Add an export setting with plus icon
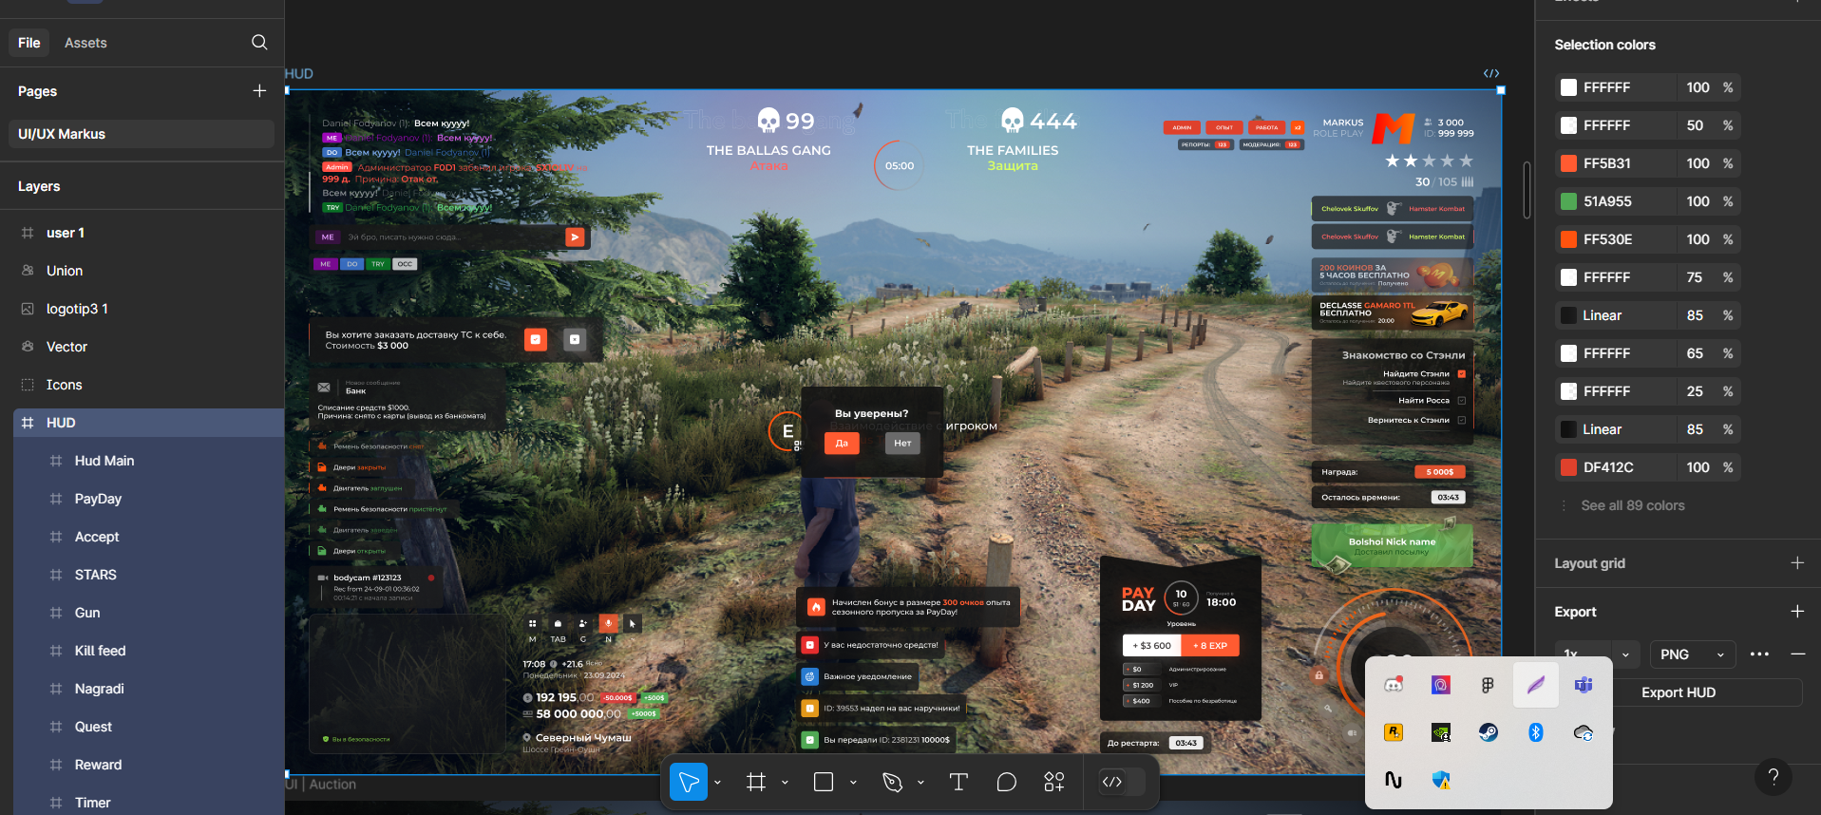The height and width of the screenshot is (815, 1821). tap(1797, 612)
